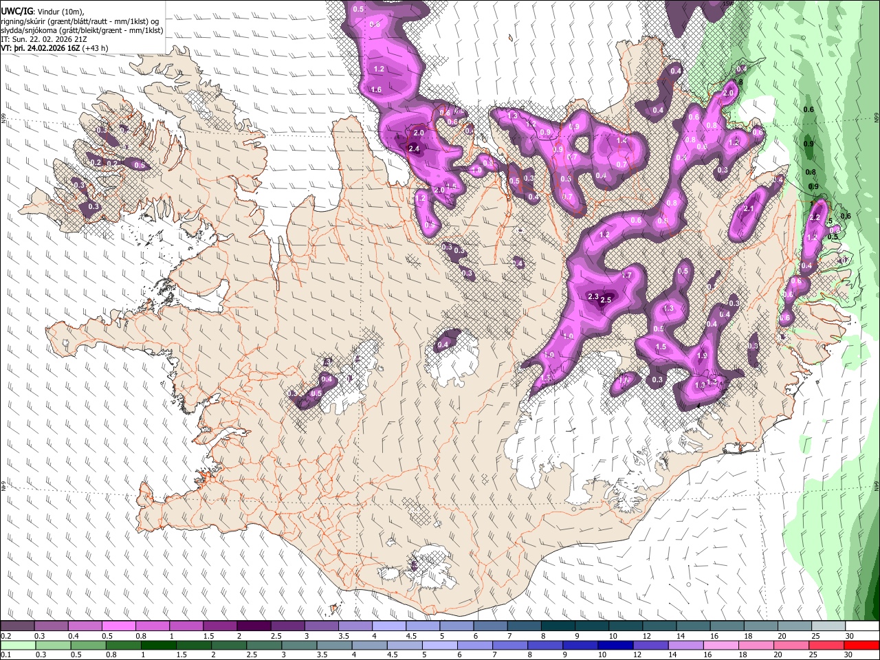Viewport: 880px width, 660px height.
Task: Click the "slydda/snjókoma" description line
Action: click(82, 30)
